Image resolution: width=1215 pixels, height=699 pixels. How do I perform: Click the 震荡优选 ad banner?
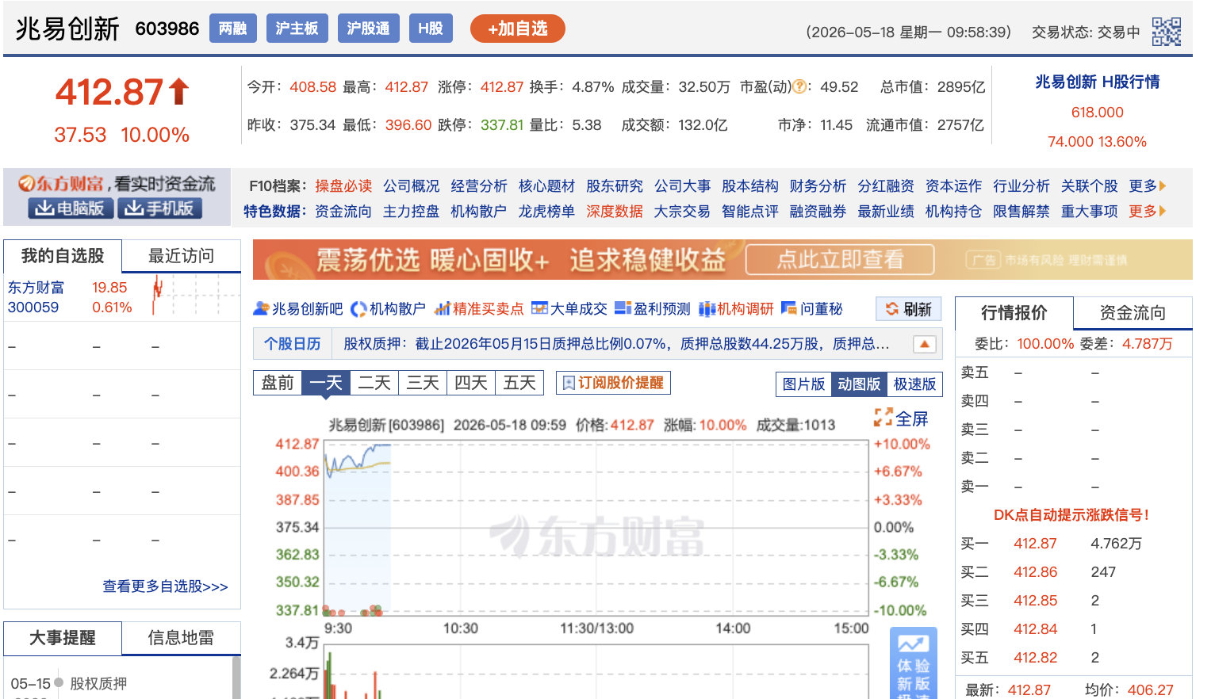tap(722, 260)
